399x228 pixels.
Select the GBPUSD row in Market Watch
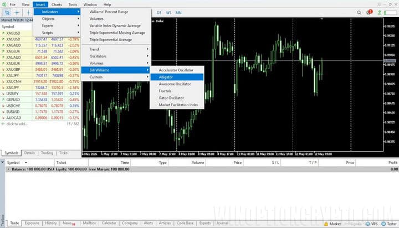click(40, 100)
